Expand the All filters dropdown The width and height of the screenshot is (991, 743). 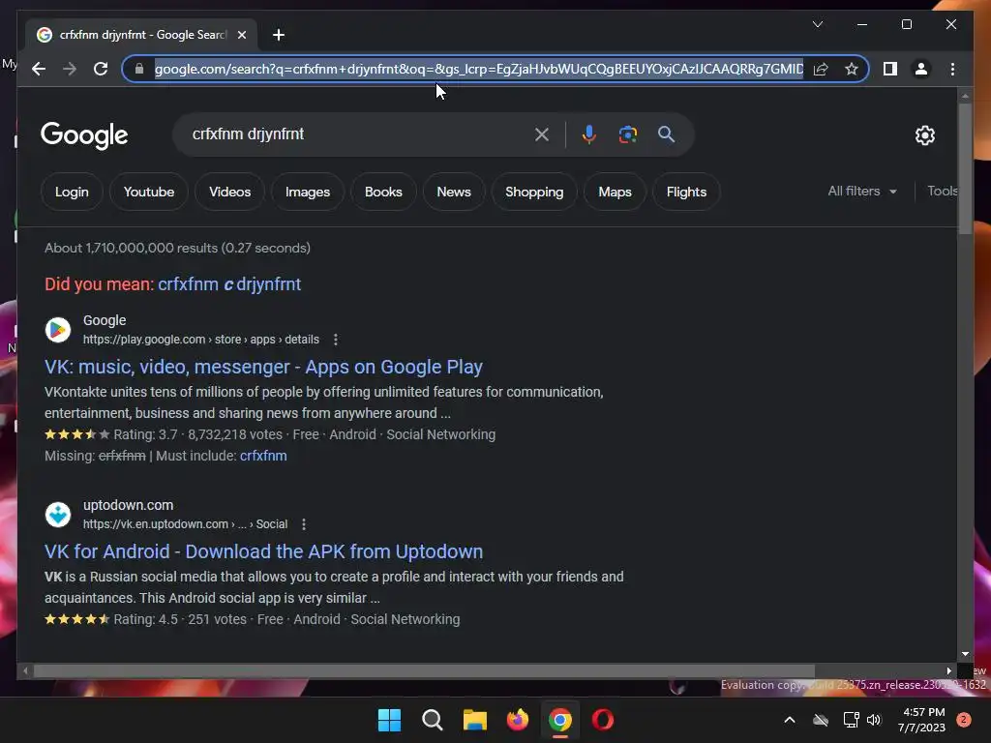pyautogui.click(x=862, y=191)
